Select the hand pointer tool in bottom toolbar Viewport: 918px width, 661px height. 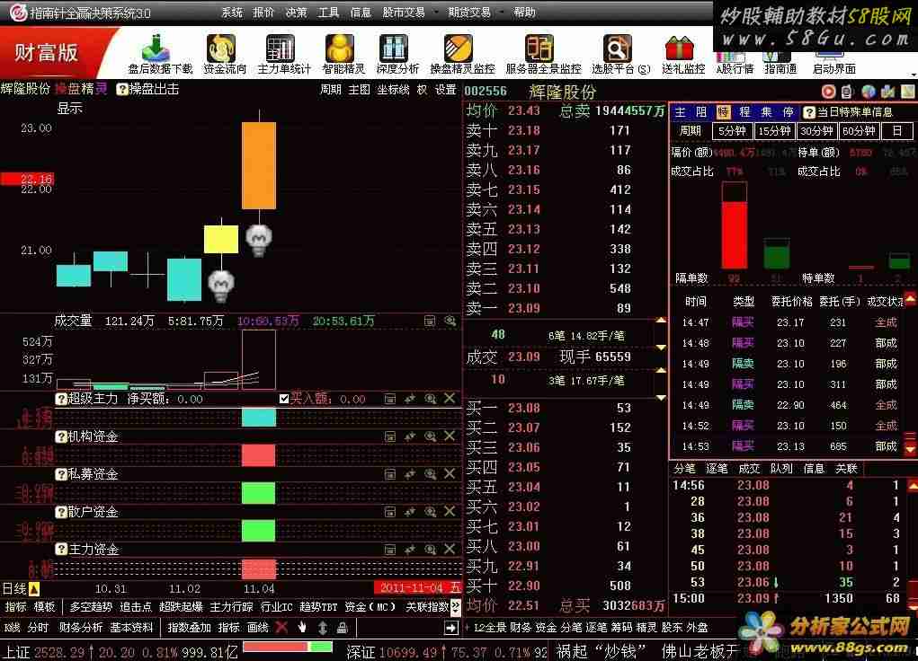click(301, 628)
